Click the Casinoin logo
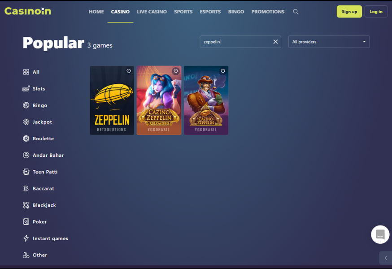 (x=28, y=11)
